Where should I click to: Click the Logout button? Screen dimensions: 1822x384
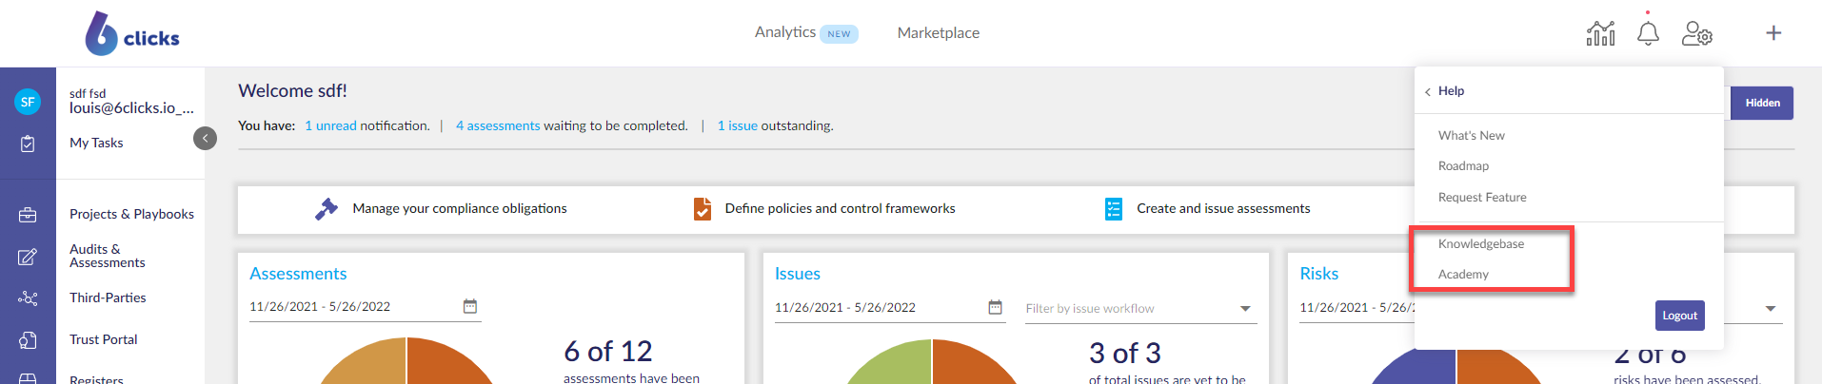1679,316
